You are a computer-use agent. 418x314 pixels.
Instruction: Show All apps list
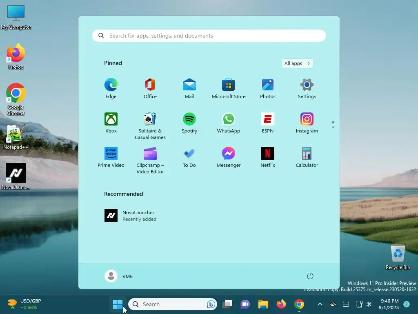[297, 63]
